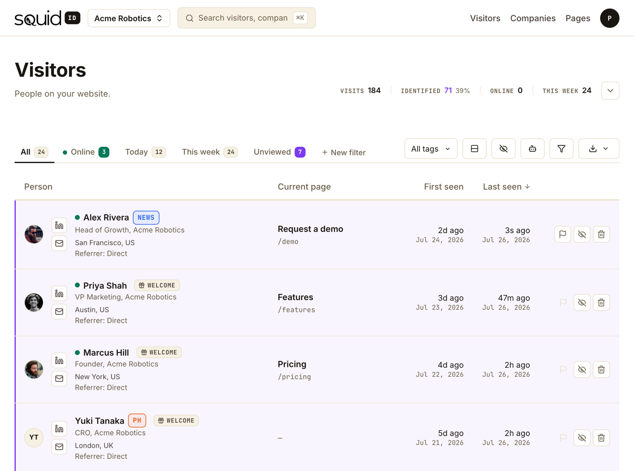Image resolution: width=634 pixels, height=471 pixels.
Task: Click the First seen column header
Action: click(x=443, y=187)
